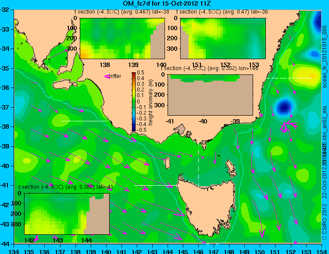This screenshot has height=254, width=329.
Task: Click the 0.5 tick label on color bar
Action: point(140,73)
